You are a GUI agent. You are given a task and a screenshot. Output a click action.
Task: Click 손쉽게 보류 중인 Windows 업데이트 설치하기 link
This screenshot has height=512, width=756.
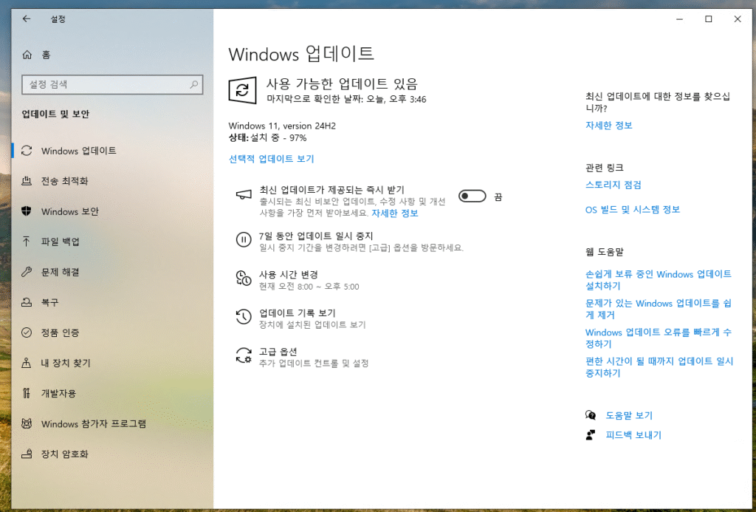[658, 280]
